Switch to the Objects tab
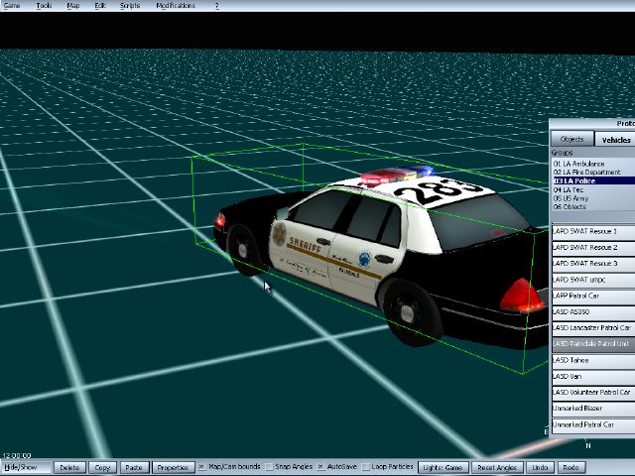This screenshot has height=476, width=635. pyautogui.click(x=571, y=139)
